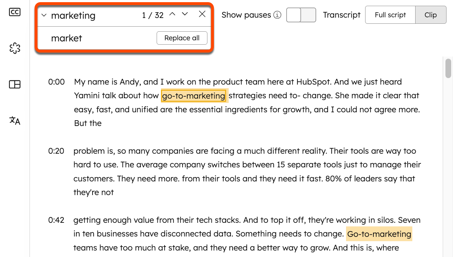Click the highlighted go-to-marketing match in first paragraph

[194, 96]
